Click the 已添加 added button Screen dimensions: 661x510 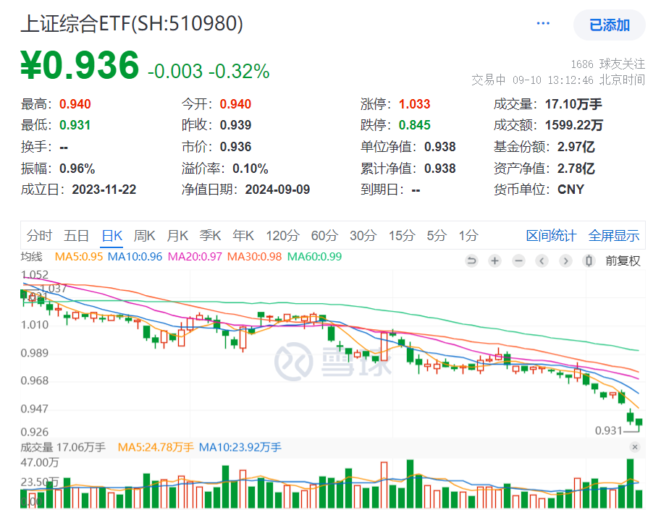pos(609,25)
